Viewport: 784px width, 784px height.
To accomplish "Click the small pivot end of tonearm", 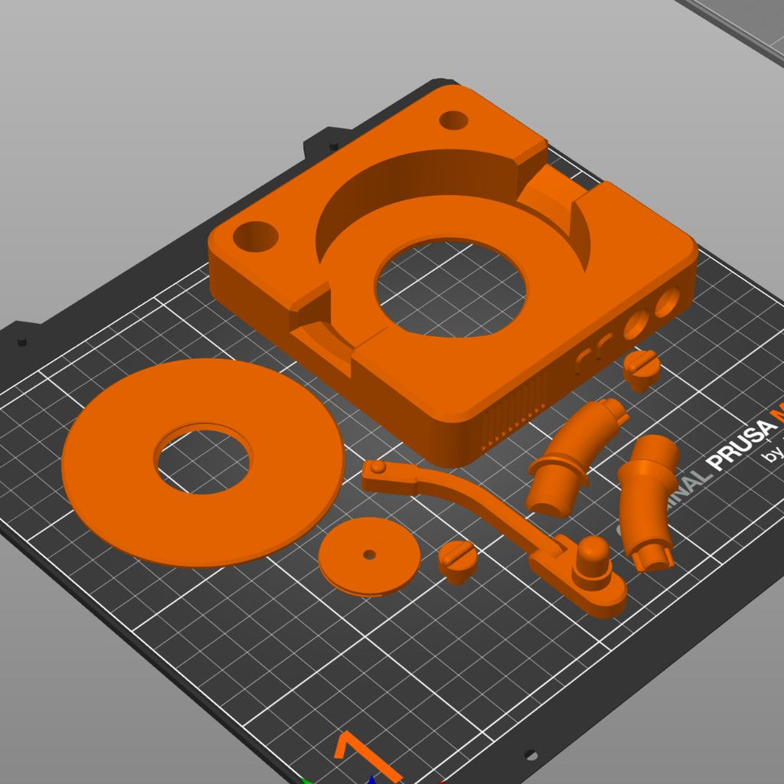I will pyautogui.click(x=376, y=467).
